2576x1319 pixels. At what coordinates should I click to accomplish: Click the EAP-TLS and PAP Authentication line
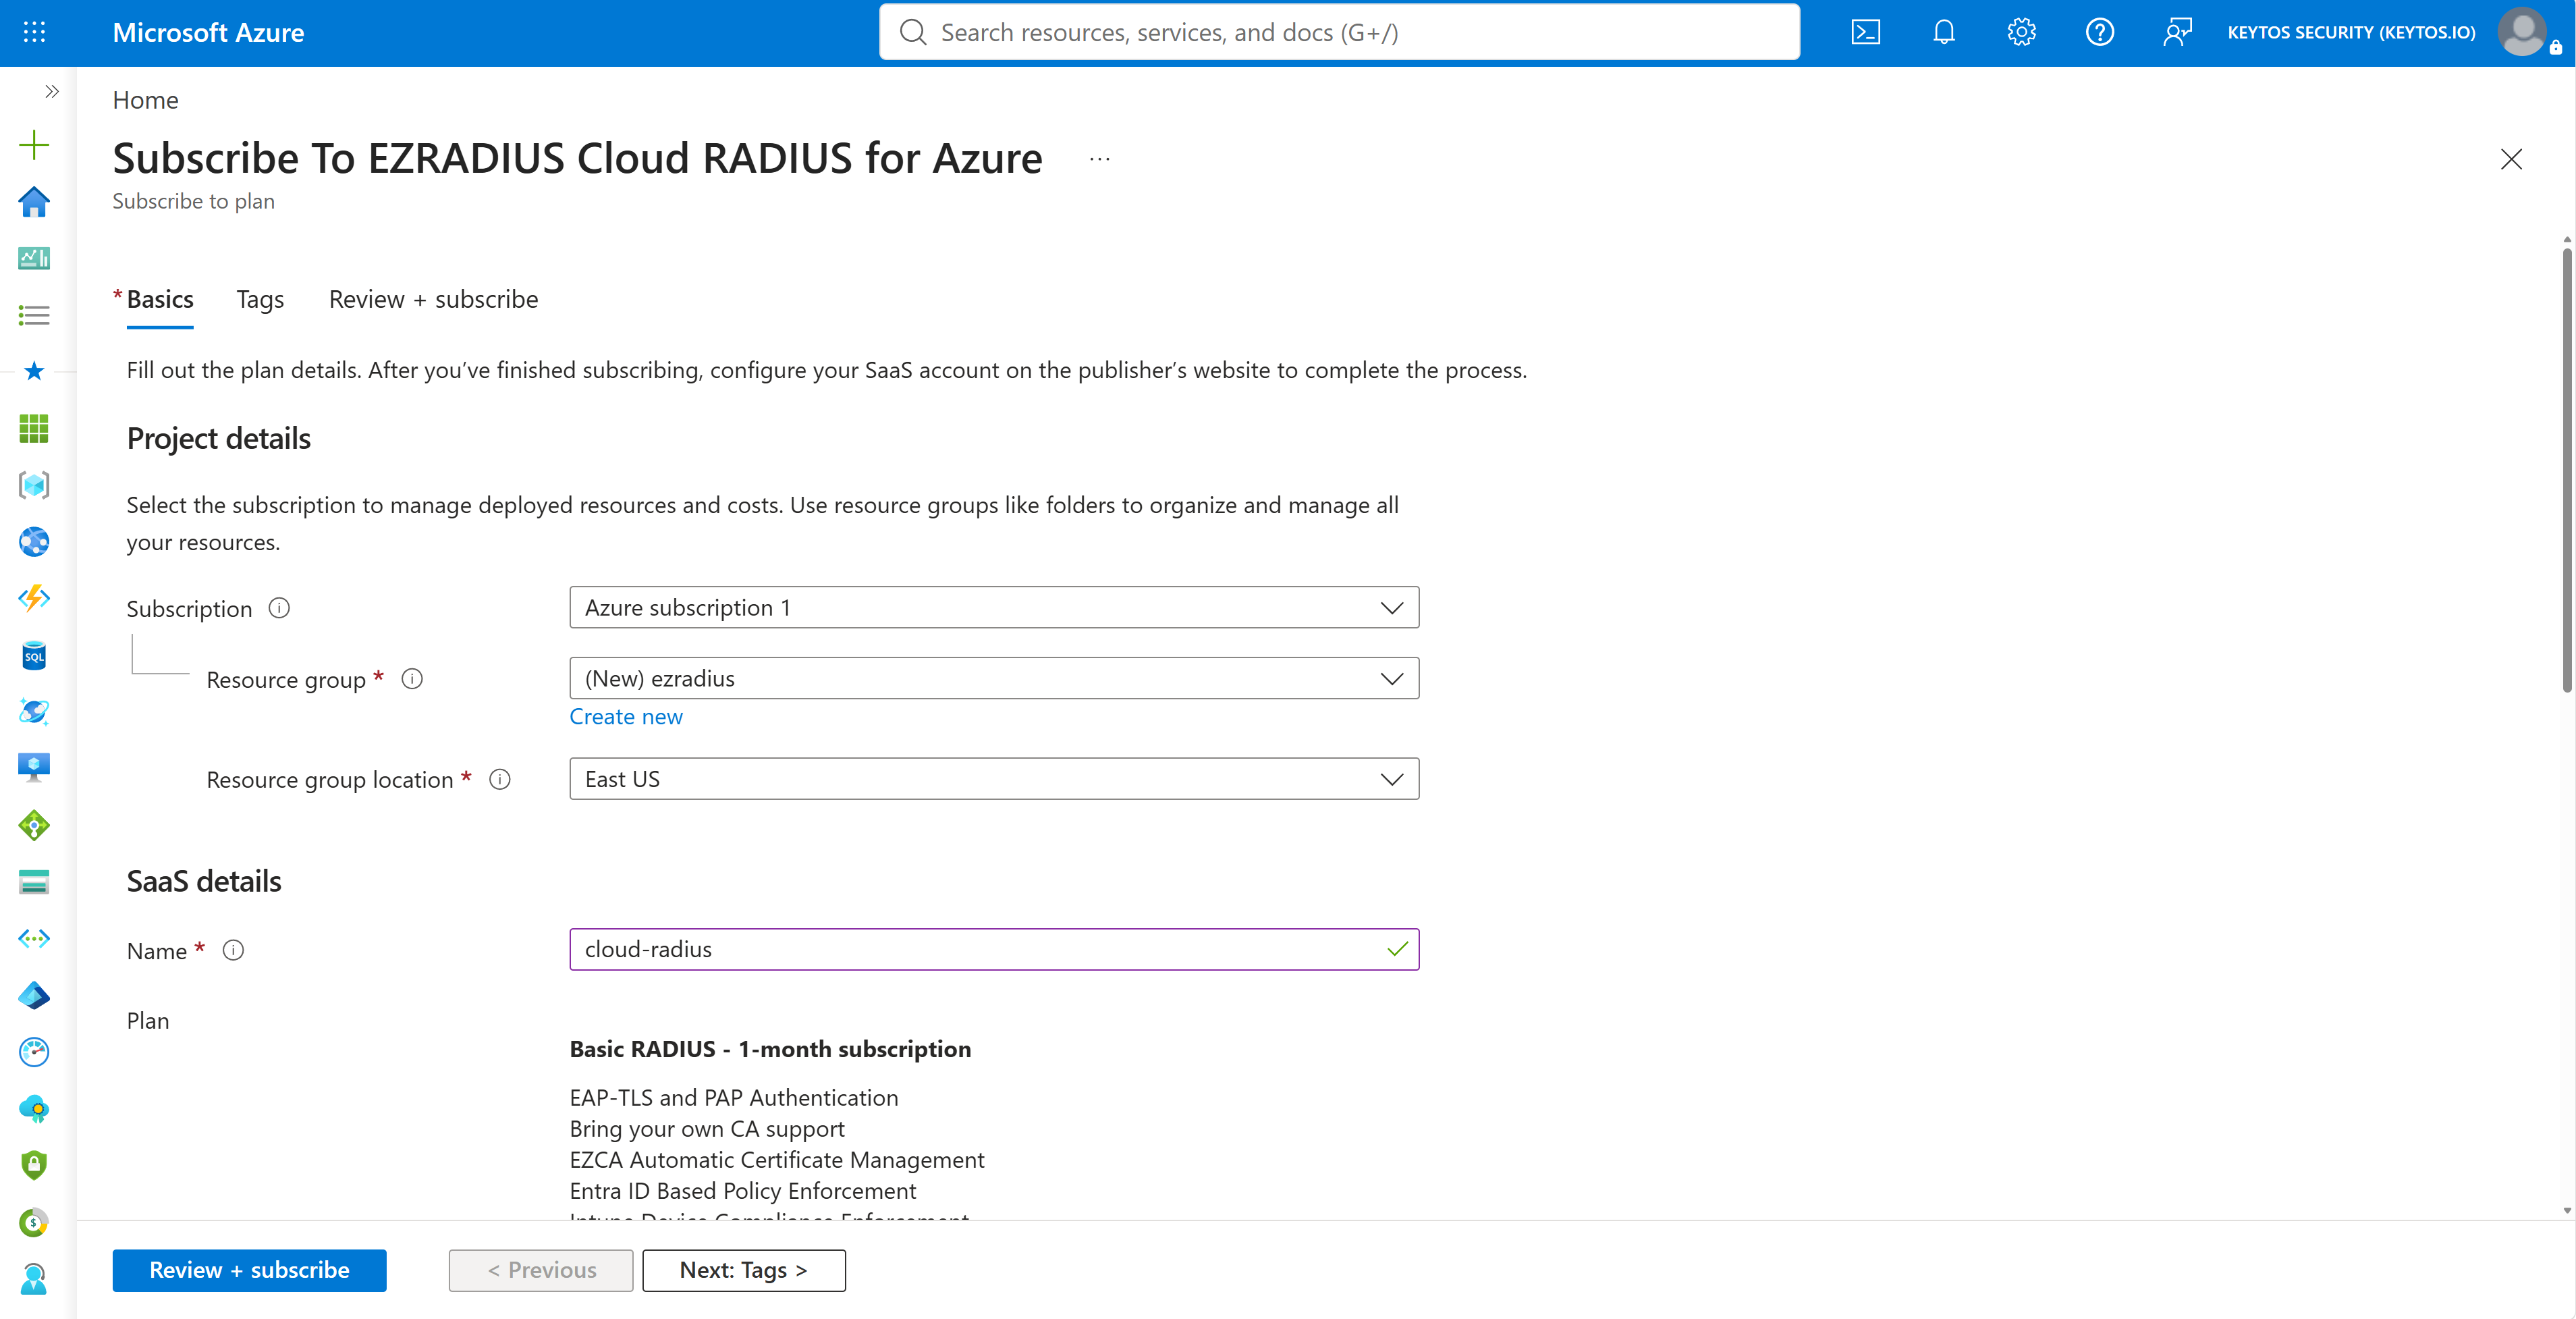pos(734,1098)
